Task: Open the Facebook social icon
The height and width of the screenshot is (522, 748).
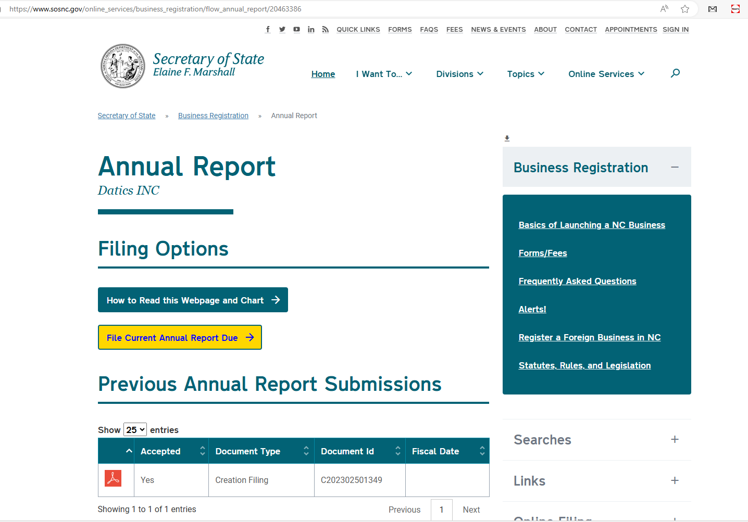Action: (268, 30)
